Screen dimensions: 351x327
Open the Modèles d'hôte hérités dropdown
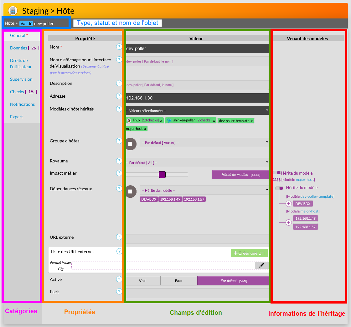[197, 110]
